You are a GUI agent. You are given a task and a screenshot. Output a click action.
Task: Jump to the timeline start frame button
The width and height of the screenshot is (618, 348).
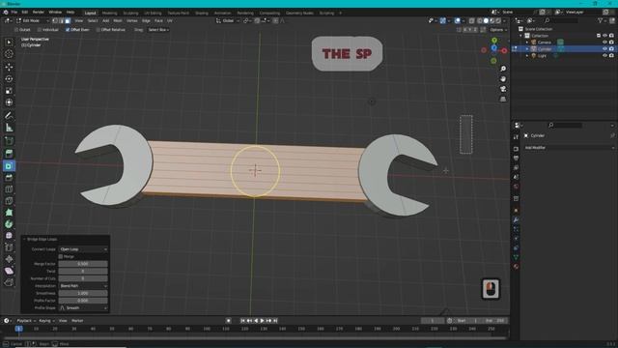[242, 321]
